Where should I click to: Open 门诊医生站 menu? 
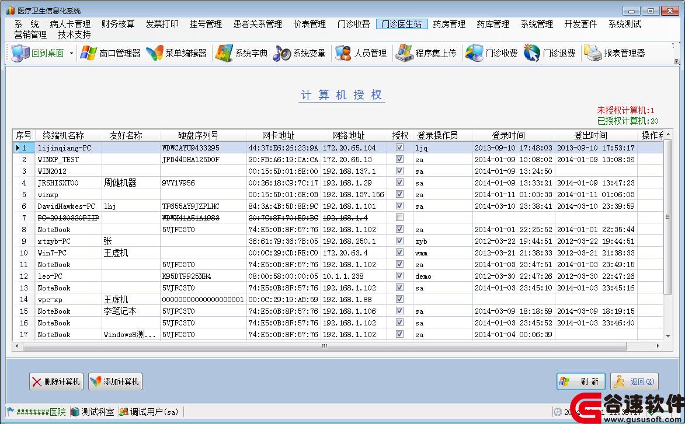click(401, 24)
